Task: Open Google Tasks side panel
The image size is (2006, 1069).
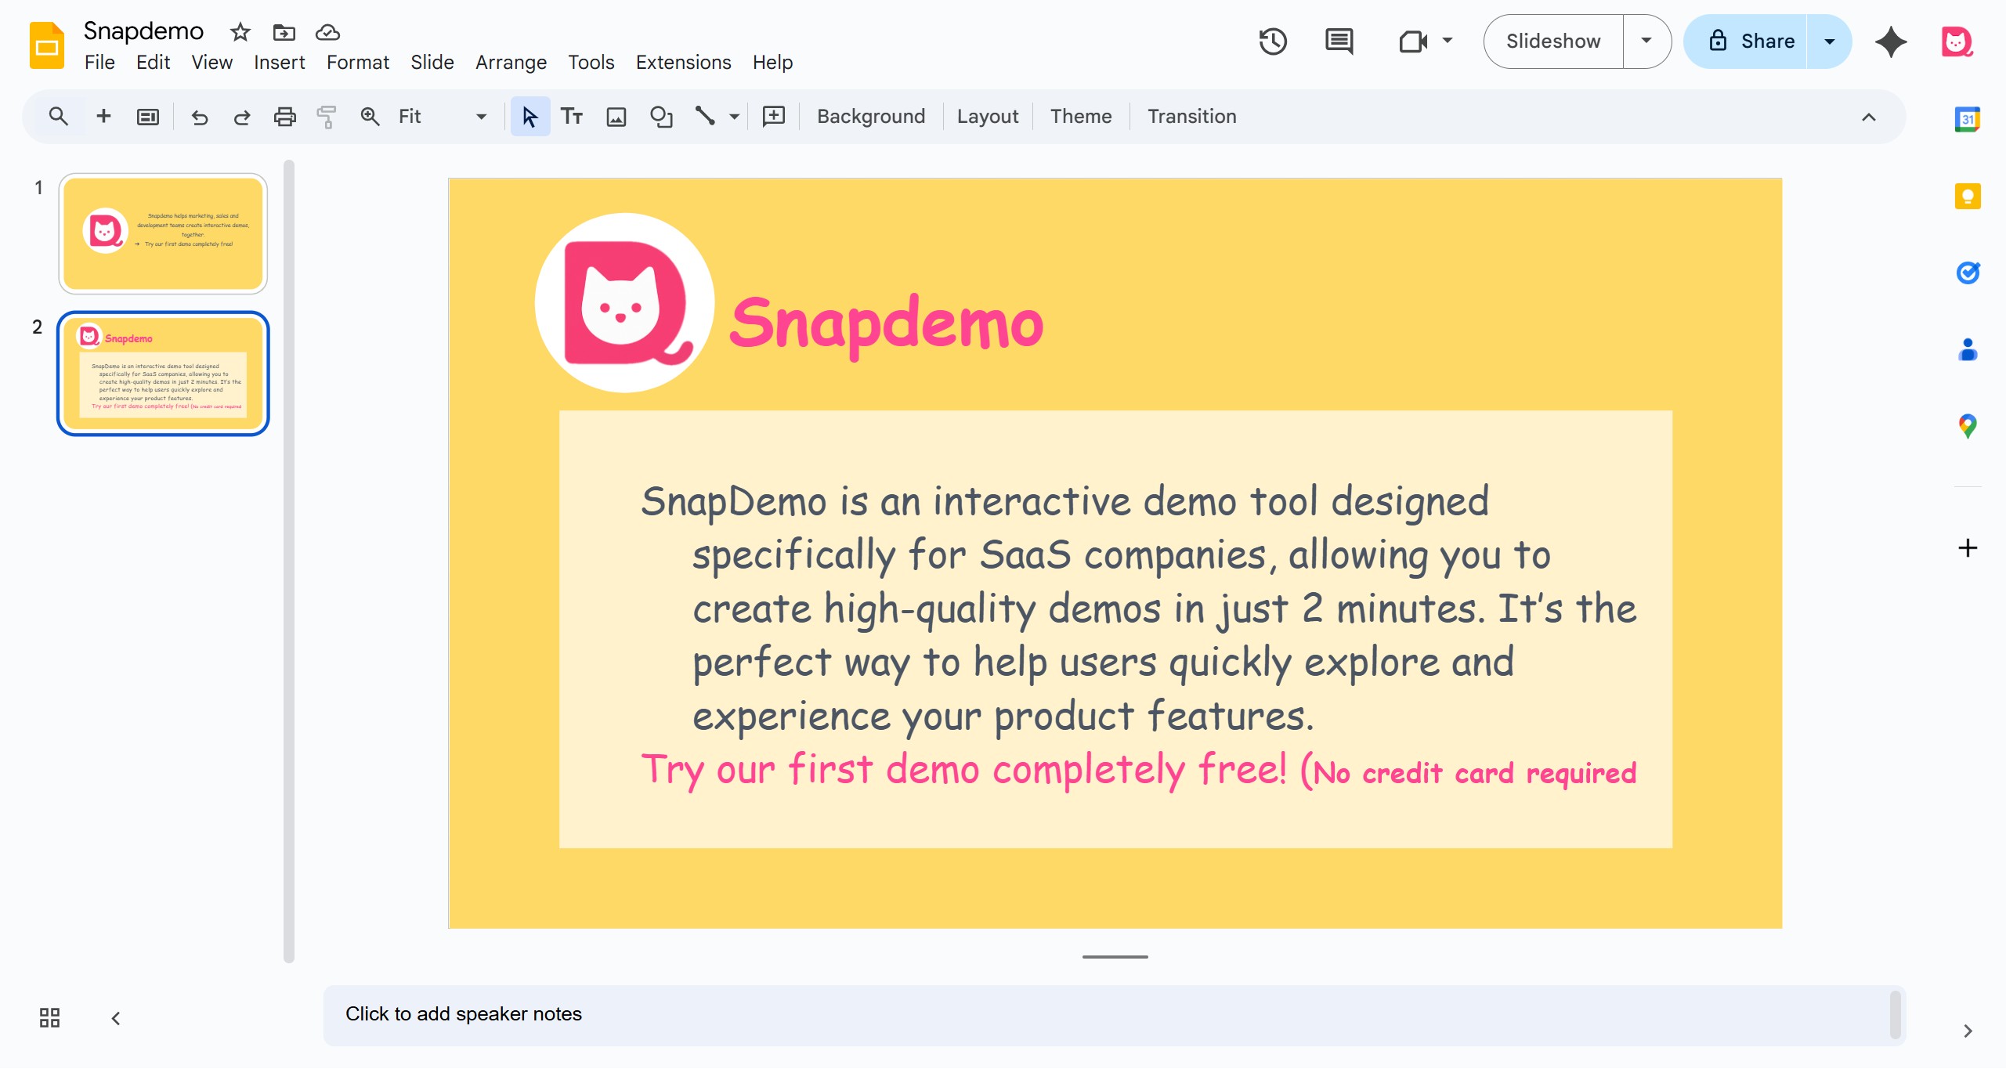Action: (1968, 273)
